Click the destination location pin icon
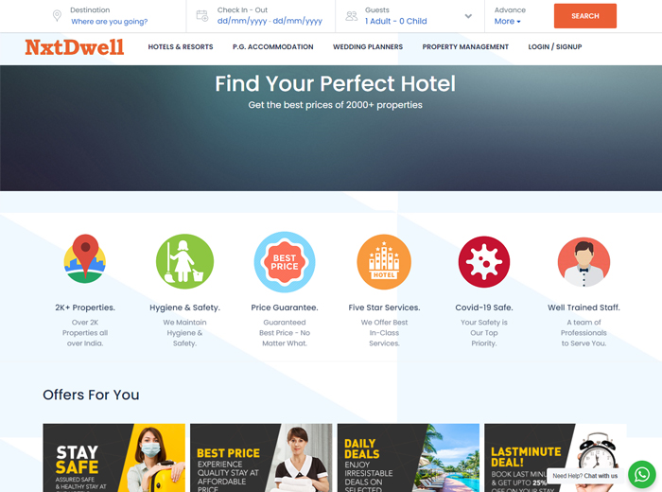Viewport: 662px width, 492px height. [x=57, y=16]
